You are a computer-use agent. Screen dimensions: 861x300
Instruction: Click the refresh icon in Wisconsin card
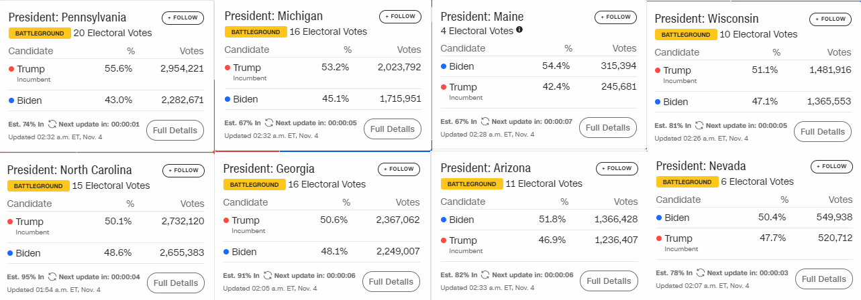(x=699, y=125)
